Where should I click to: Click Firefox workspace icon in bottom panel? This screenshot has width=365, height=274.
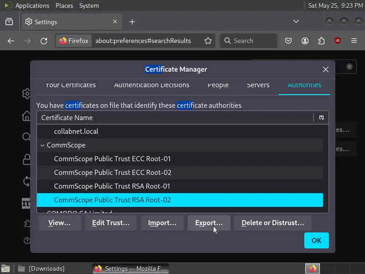(x=313, y=269)
